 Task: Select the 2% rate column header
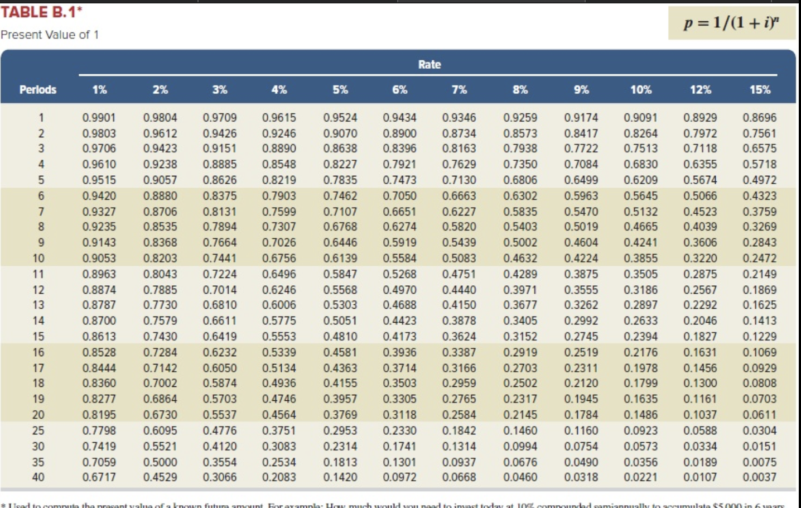160,89
